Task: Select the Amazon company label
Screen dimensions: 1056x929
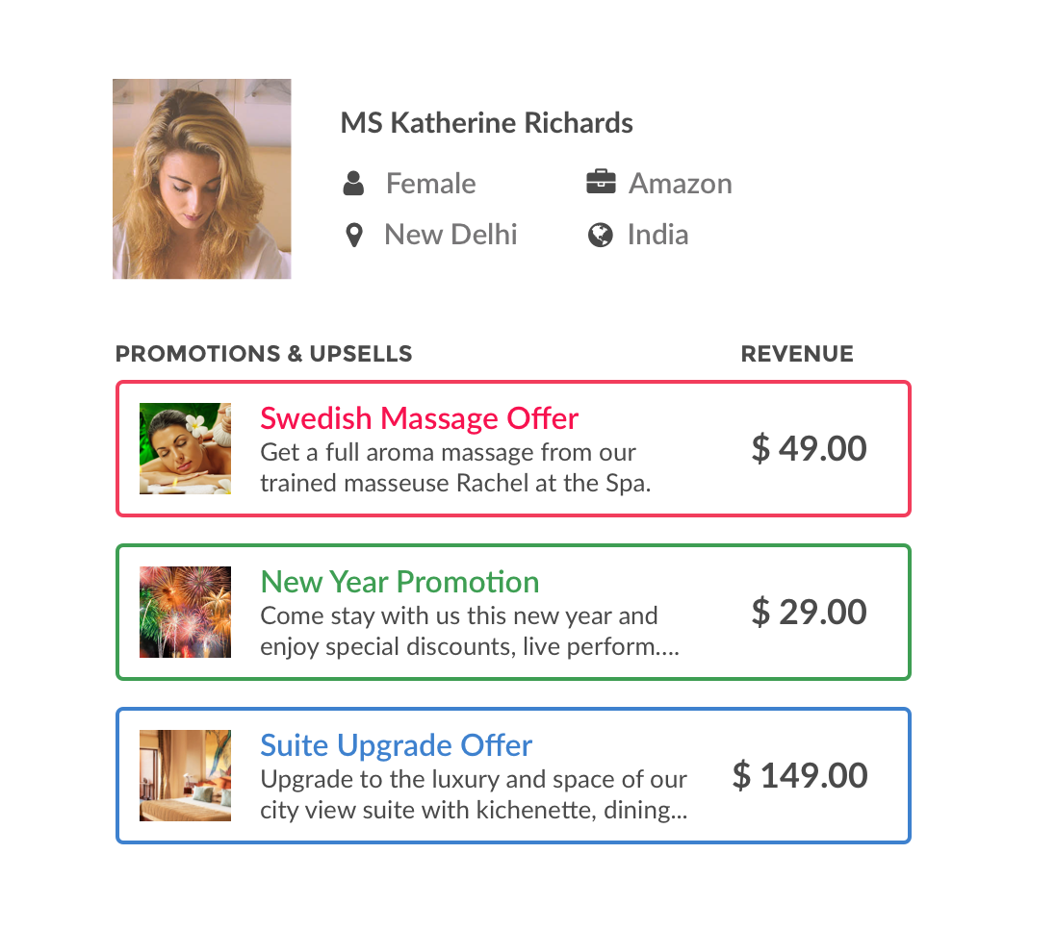Action: pyautogui.click(x=681, y=184)
